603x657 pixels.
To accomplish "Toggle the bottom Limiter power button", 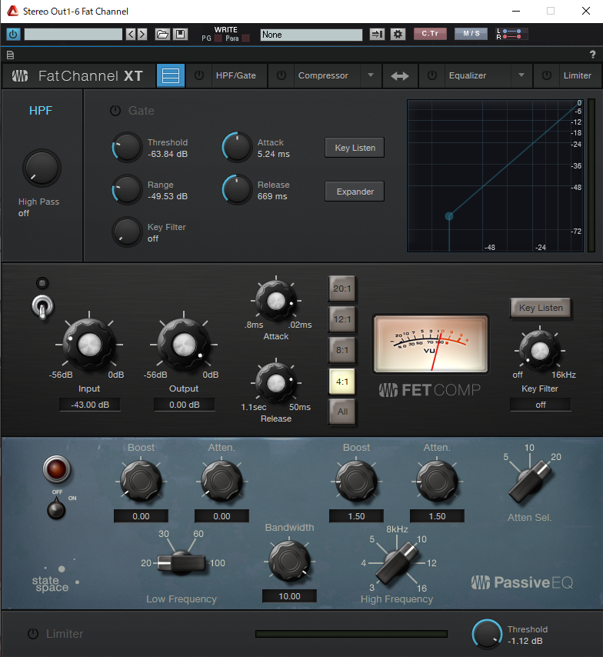I will pos(33,634).
